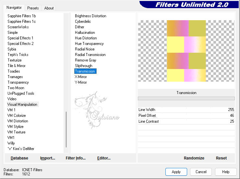The image size is (240, 179).
Task: Select ScreenWorks category
Action: (18, 27)
